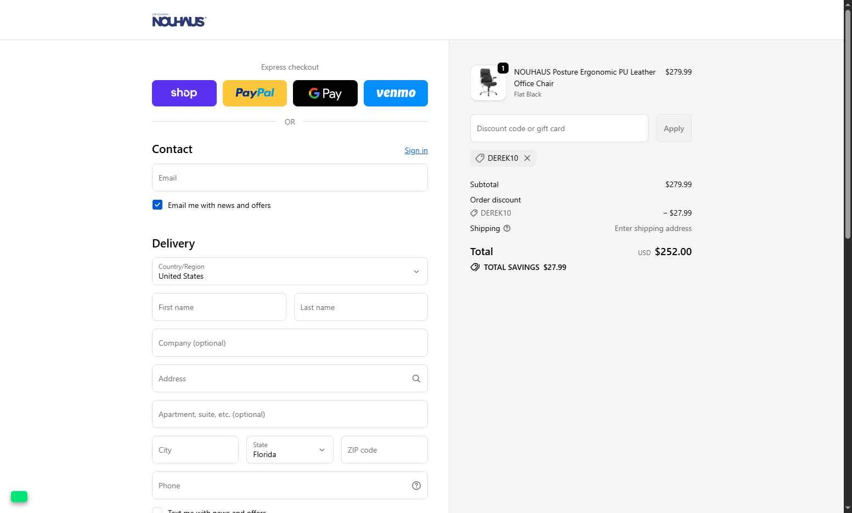Image resolution: width=852 pixels, height=513 pixels.
Task: Click into the Last name field
Action: (361, 307)
